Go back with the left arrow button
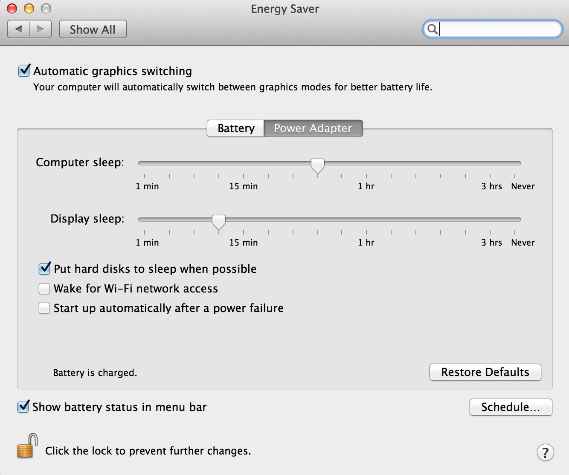The image size is (569, 475). click(19, 29)
